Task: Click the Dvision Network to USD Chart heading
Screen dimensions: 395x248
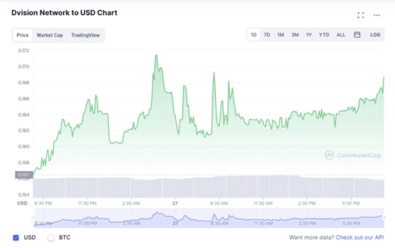Action: tap(64, 13)
